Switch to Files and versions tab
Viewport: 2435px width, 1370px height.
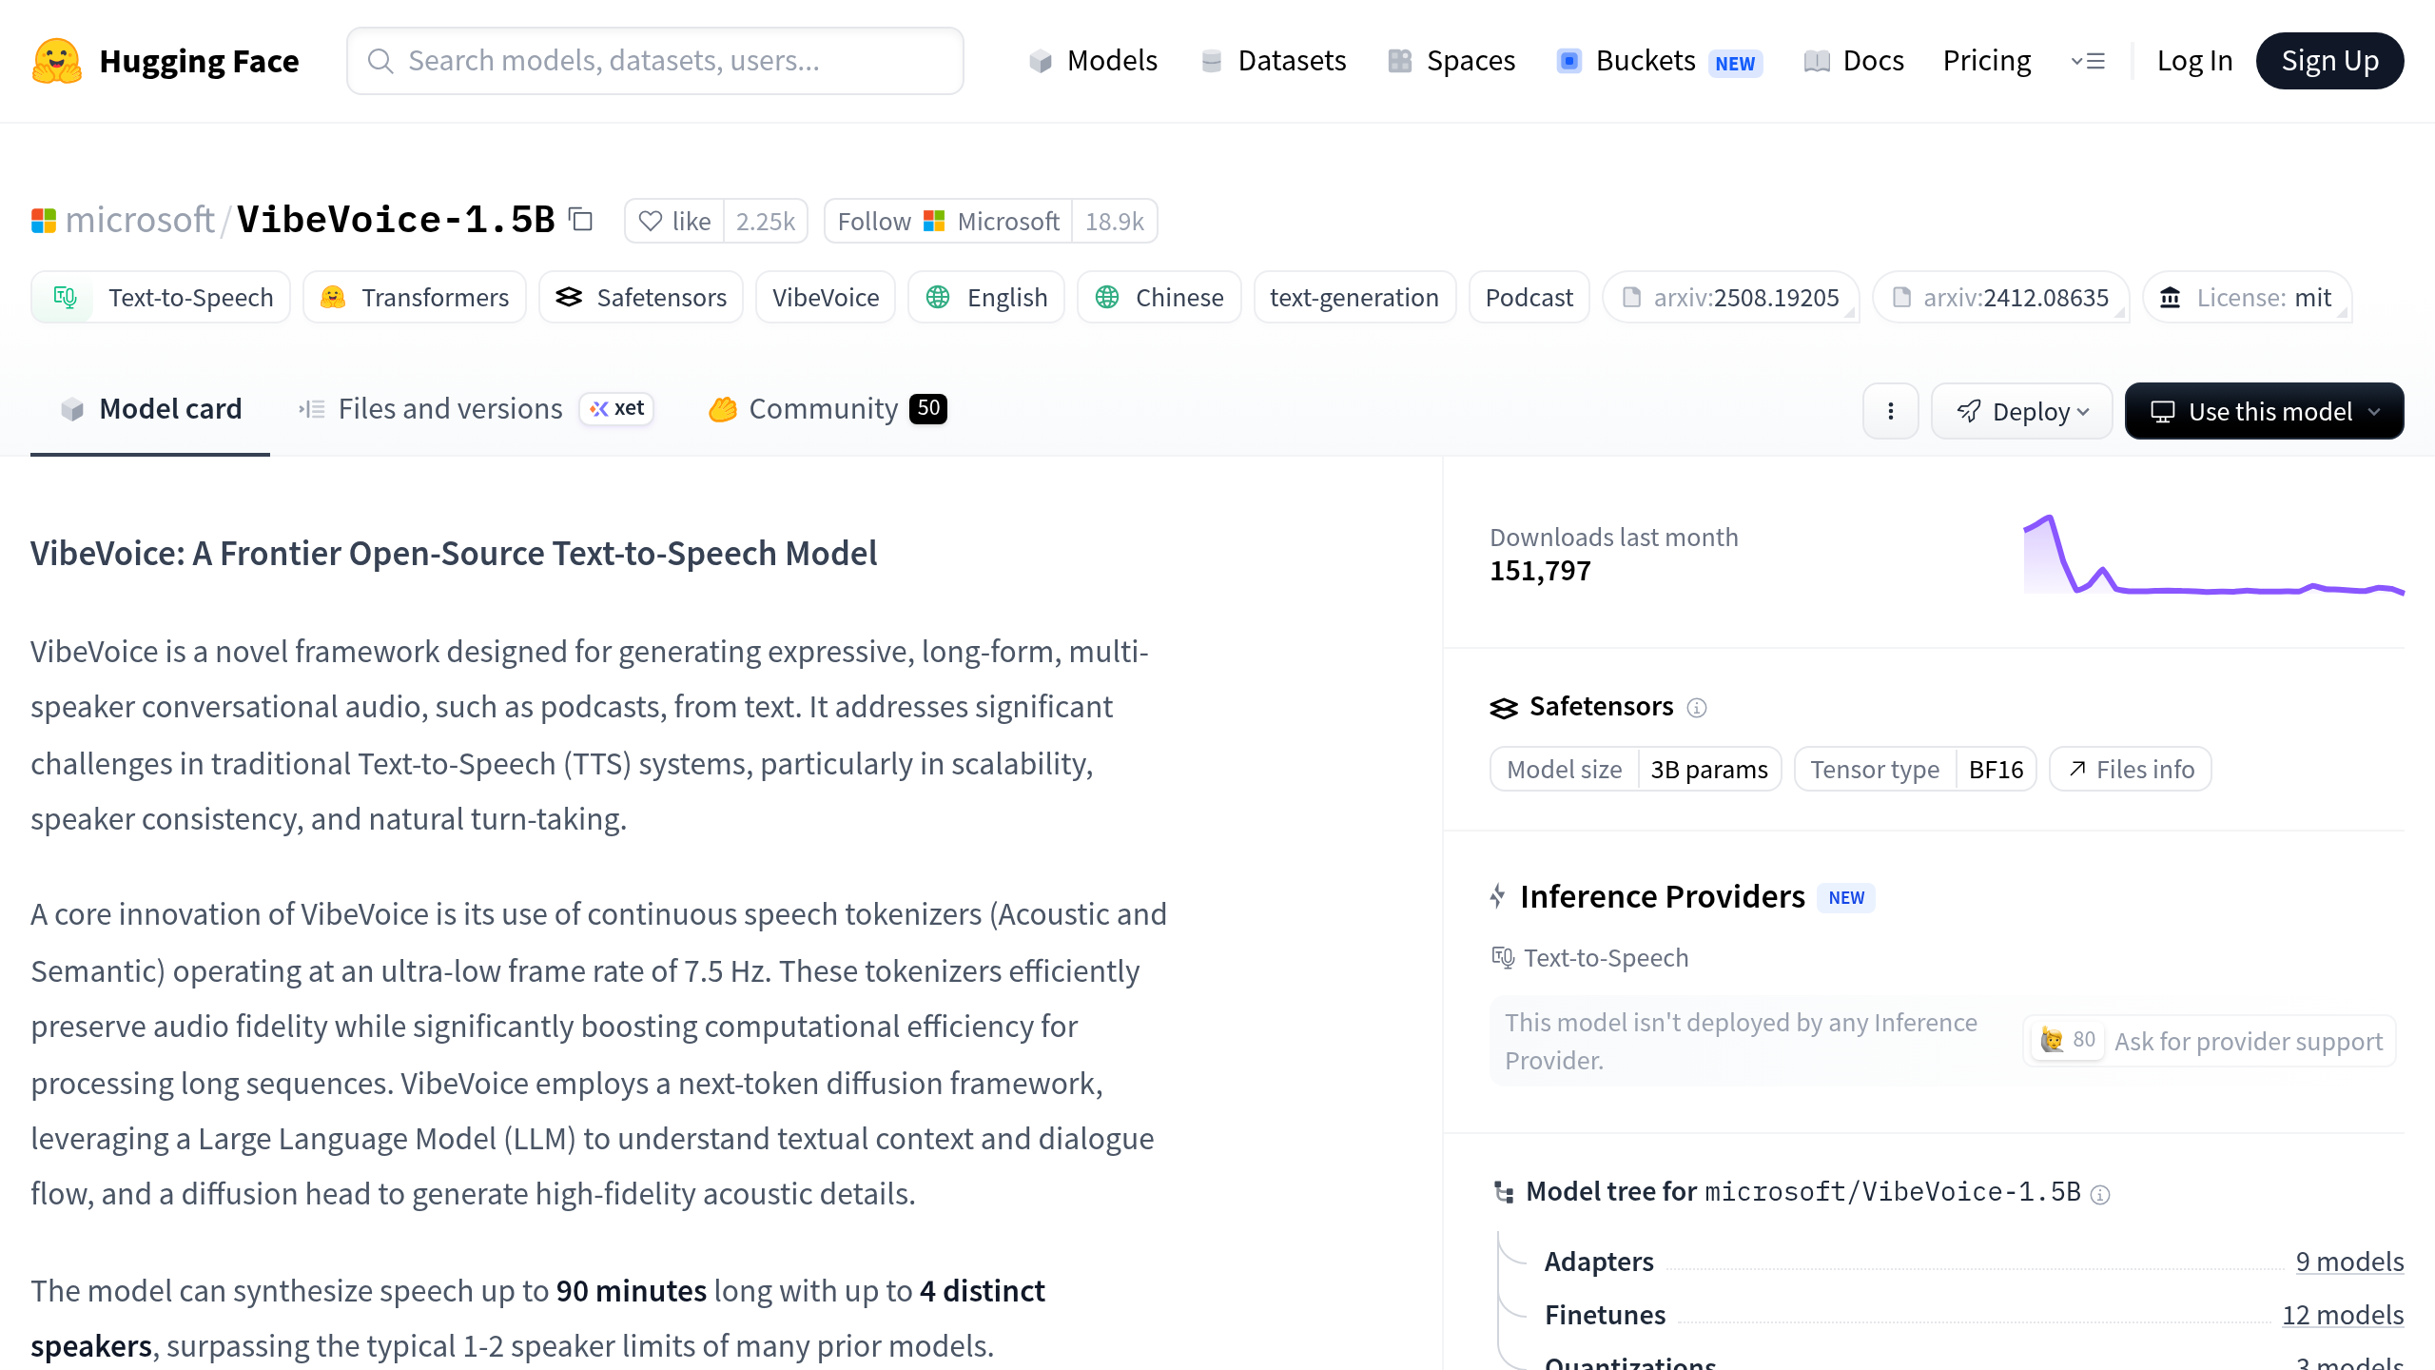[449, 409]
